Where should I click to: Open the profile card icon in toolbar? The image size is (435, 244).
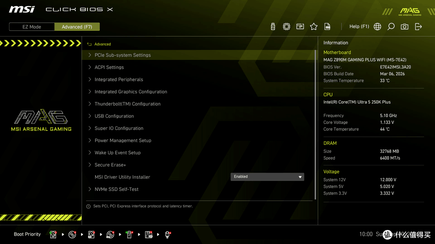coord(300,26)
